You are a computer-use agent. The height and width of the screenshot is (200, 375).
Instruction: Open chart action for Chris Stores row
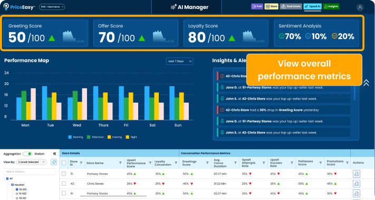pyautogui.click(x=357, y=184)
